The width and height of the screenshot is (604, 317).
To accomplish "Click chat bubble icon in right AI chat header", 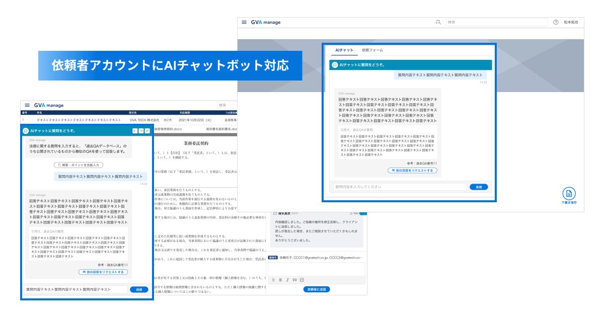I will [x=335, y=65].
